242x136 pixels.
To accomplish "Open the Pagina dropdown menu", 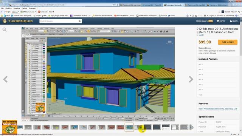I will 213,15.
